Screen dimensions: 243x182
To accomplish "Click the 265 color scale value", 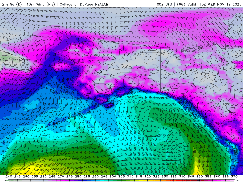I will 52,177.
